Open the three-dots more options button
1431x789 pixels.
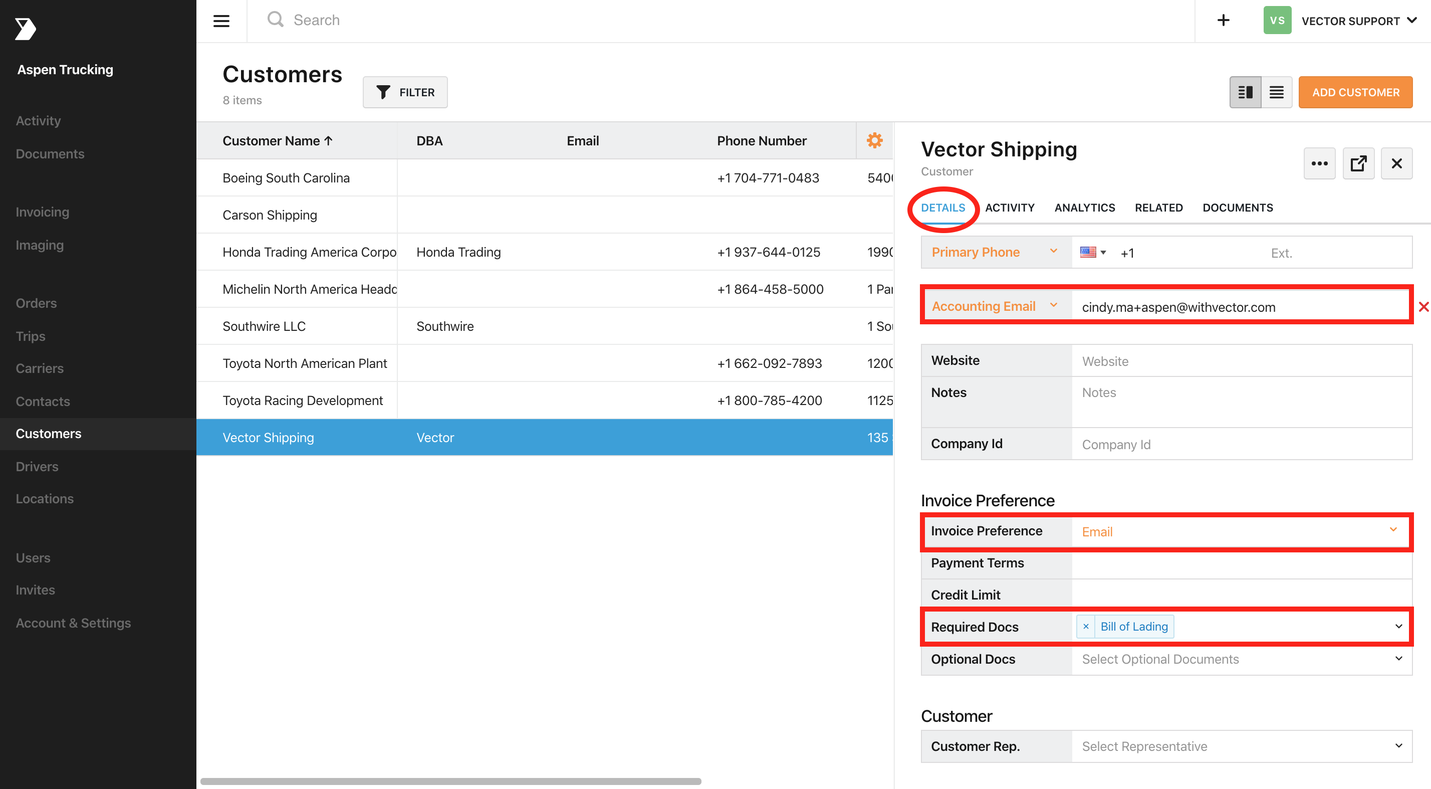pyautogui.click(x=1319, y=163)
